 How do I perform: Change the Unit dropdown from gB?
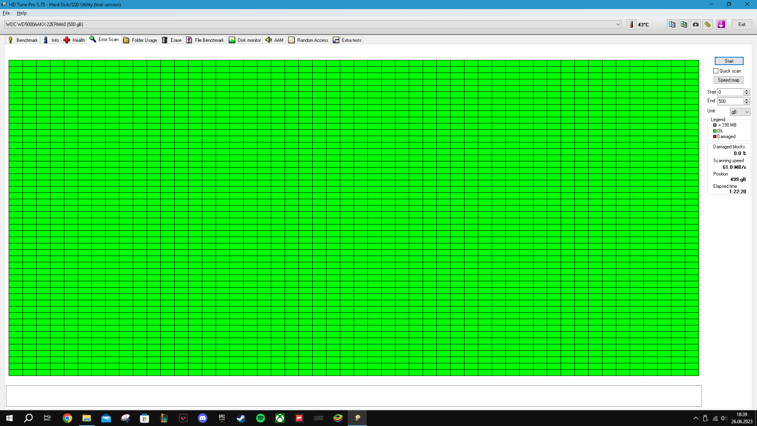[740, 112]
